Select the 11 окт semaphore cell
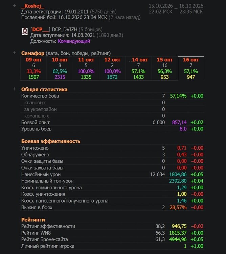This screenshot has height=254, width=226. 86,68
